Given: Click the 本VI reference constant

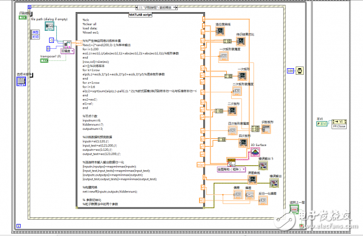Looking at the screenshot, I should (322, 124).
